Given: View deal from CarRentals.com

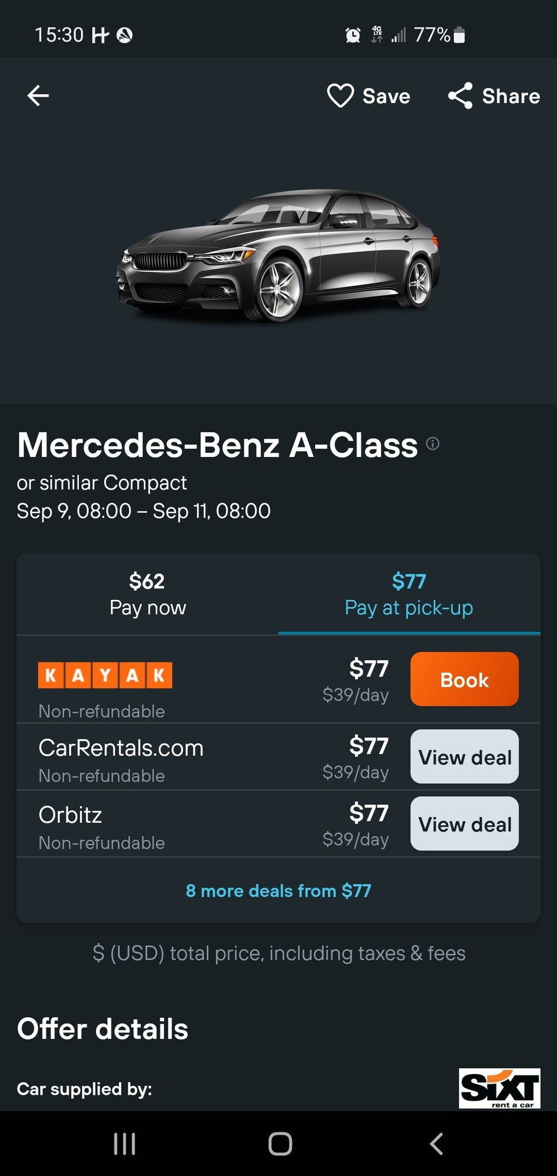Looking at the screenshot, I should click(x=464, y=758).
